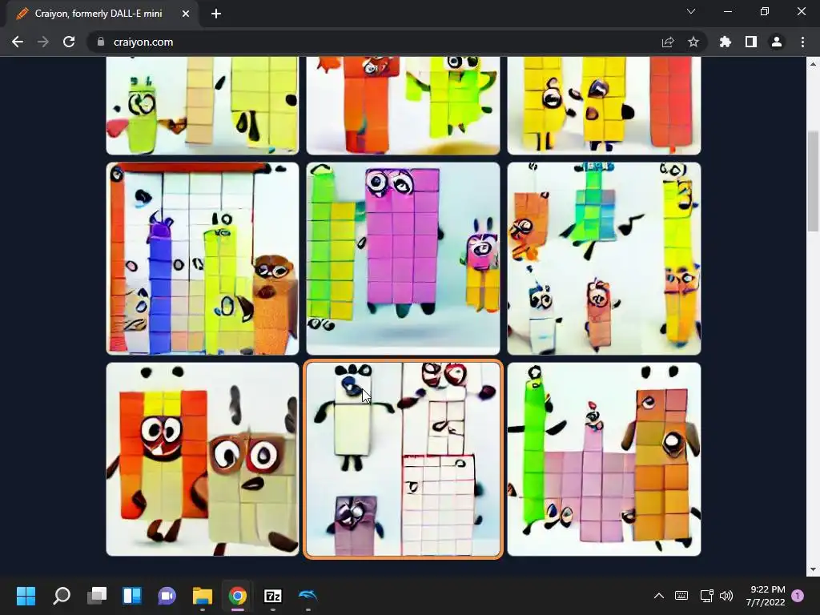Image resolution: width=820 pixels, height=615 pixels.
Task: Open the image with the orange-yellow and beige block faces
Action: coord(203,459)
